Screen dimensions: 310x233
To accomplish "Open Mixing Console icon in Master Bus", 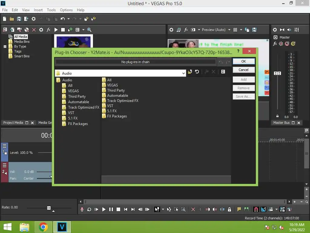I will tap(297, 30).
